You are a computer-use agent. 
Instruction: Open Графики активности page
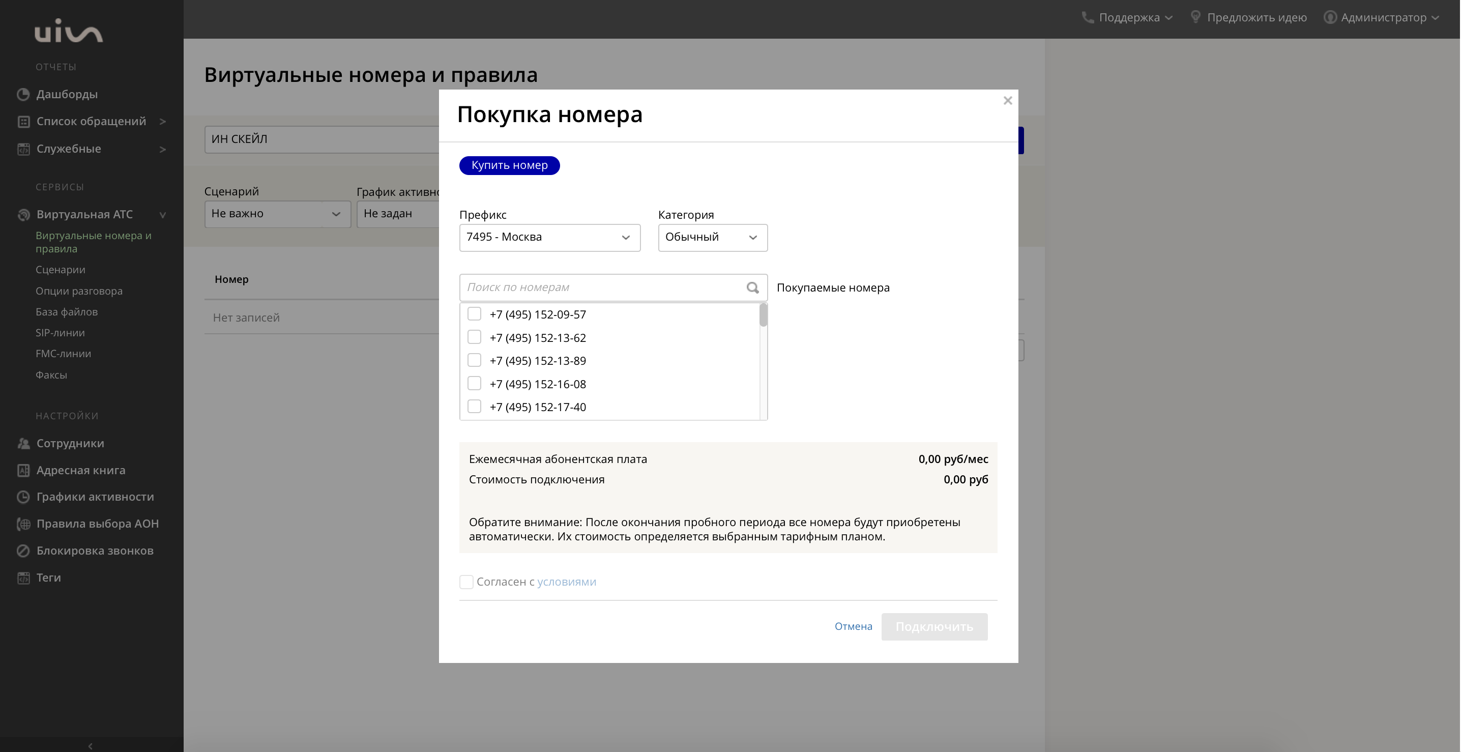coord(95,497)
